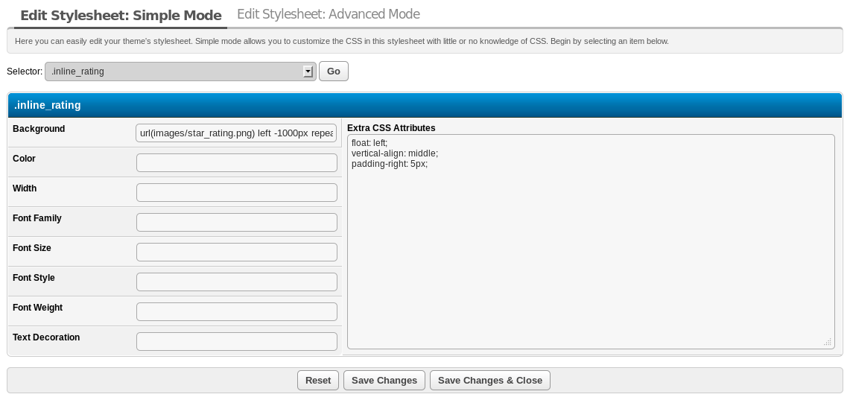This screenshot has width=850, height=400.
Task: Click the Extra CSS Attributes label
Action: pos(391,128)
